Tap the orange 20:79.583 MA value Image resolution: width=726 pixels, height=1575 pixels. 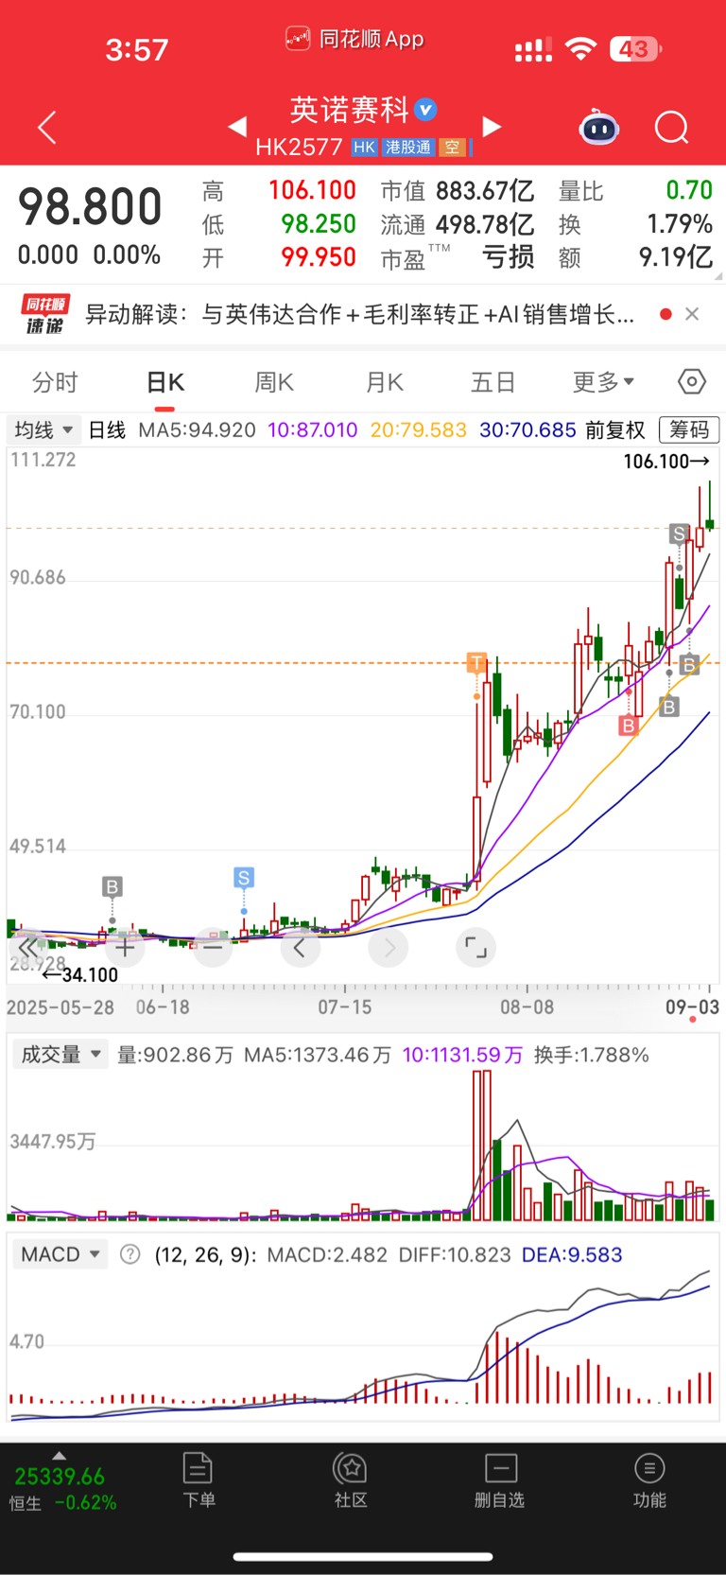click(x=419, y=430)
